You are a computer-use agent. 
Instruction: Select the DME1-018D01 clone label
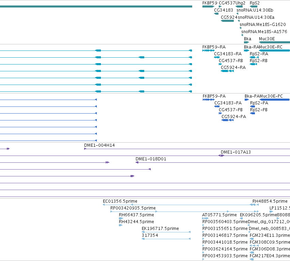pos(151,159)
